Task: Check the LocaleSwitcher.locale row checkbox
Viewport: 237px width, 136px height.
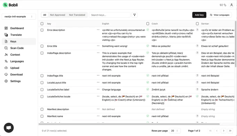Action: point(42,97)
